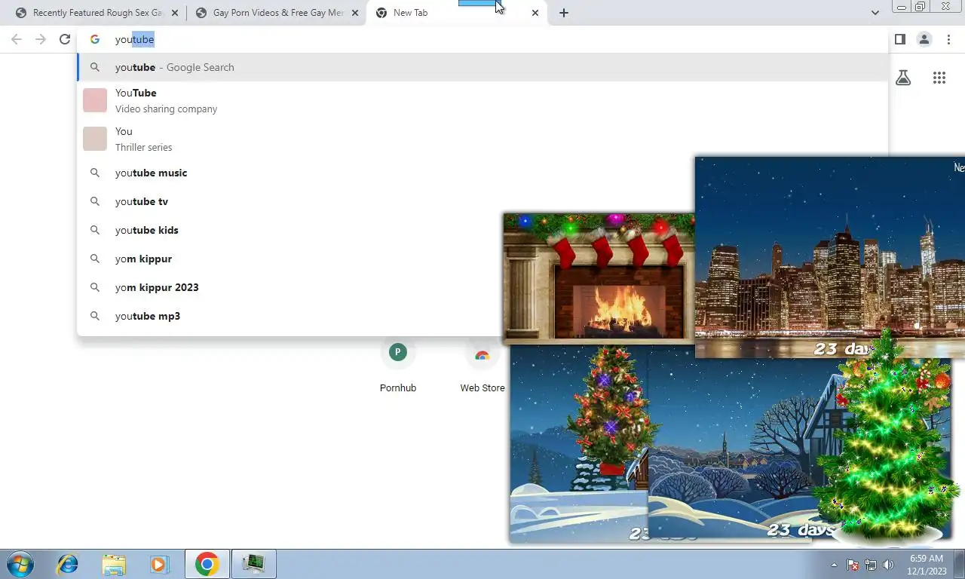Screen dimensions: 965x579
Task: Pick the 'yom kippur' suggestion
Action: tap(289, 259)
